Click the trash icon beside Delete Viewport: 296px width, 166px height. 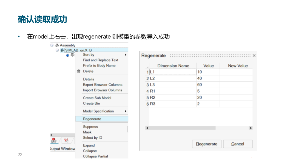(79, 71)
